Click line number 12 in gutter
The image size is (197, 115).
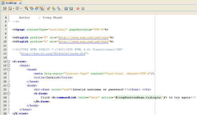5,49
